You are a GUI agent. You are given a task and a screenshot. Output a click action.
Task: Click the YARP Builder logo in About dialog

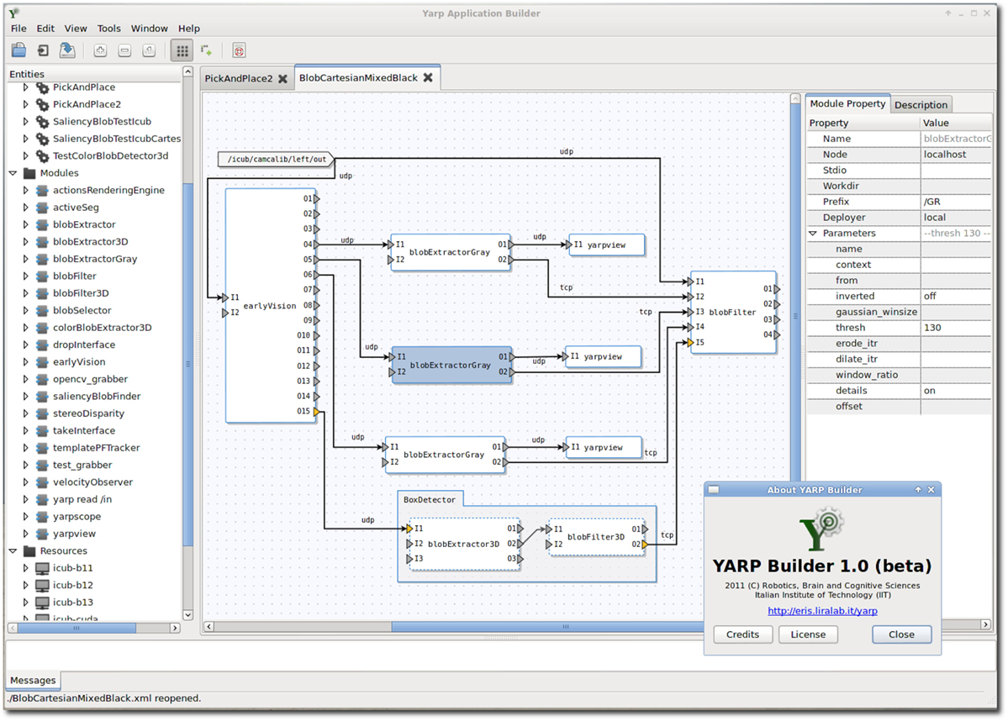coord(821,529)
